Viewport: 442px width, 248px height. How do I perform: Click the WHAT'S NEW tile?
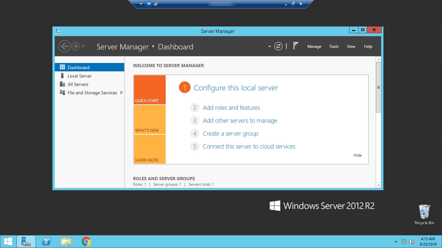pos(149,119)
